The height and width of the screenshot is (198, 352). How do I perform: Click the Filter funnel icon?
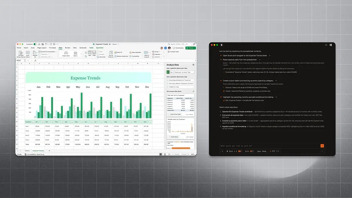click(x=94, y=53)
